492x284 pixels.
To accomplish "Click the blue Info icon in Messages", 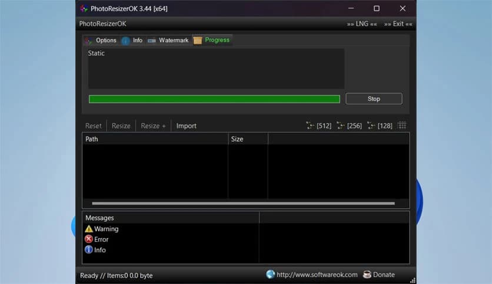I will tap(89, 249).
